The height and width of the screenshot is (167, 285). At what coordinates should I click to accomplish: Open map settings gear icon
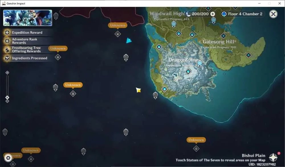(8, 158)
